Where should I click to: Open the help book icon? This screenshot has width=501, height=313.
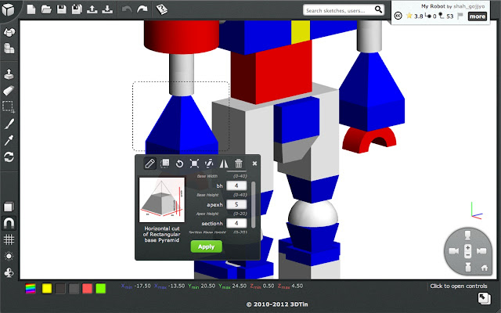pos(161,10)
